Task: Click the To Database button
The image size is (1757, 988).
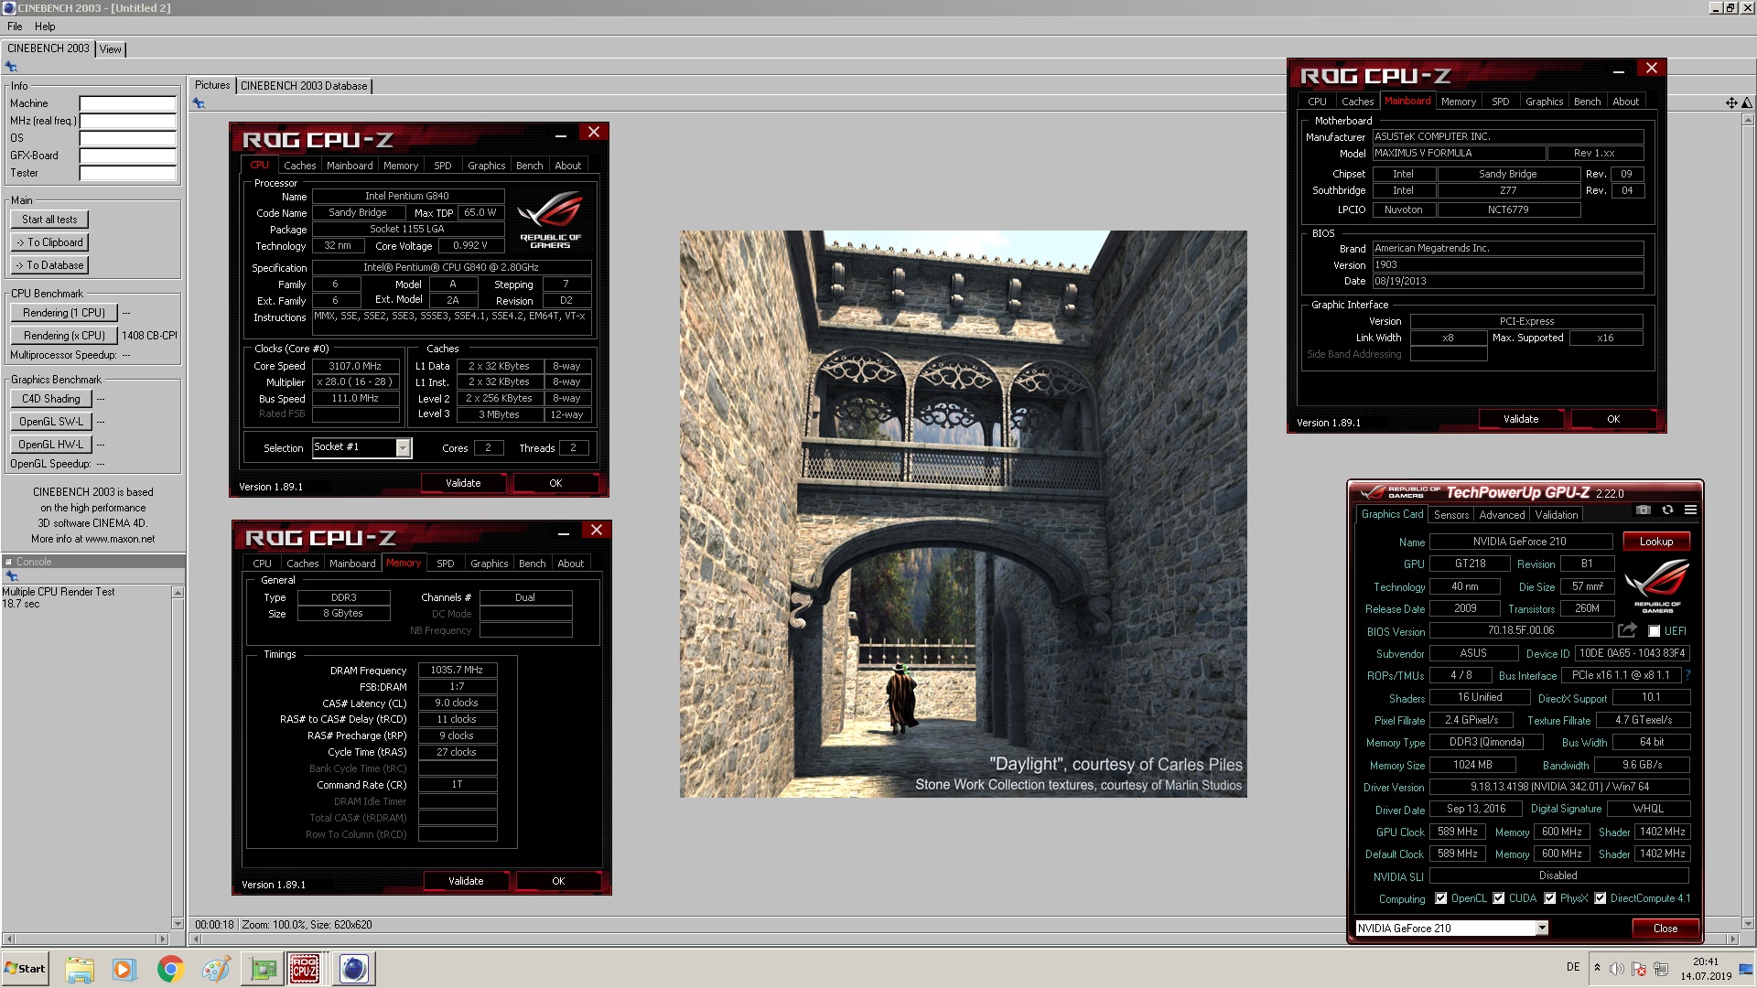Action: 49,265
